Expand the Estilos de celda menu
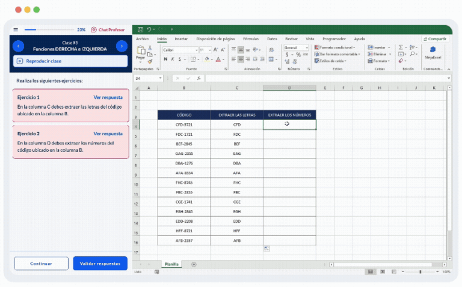Screen dimensions: 462x287 (330, 61)
